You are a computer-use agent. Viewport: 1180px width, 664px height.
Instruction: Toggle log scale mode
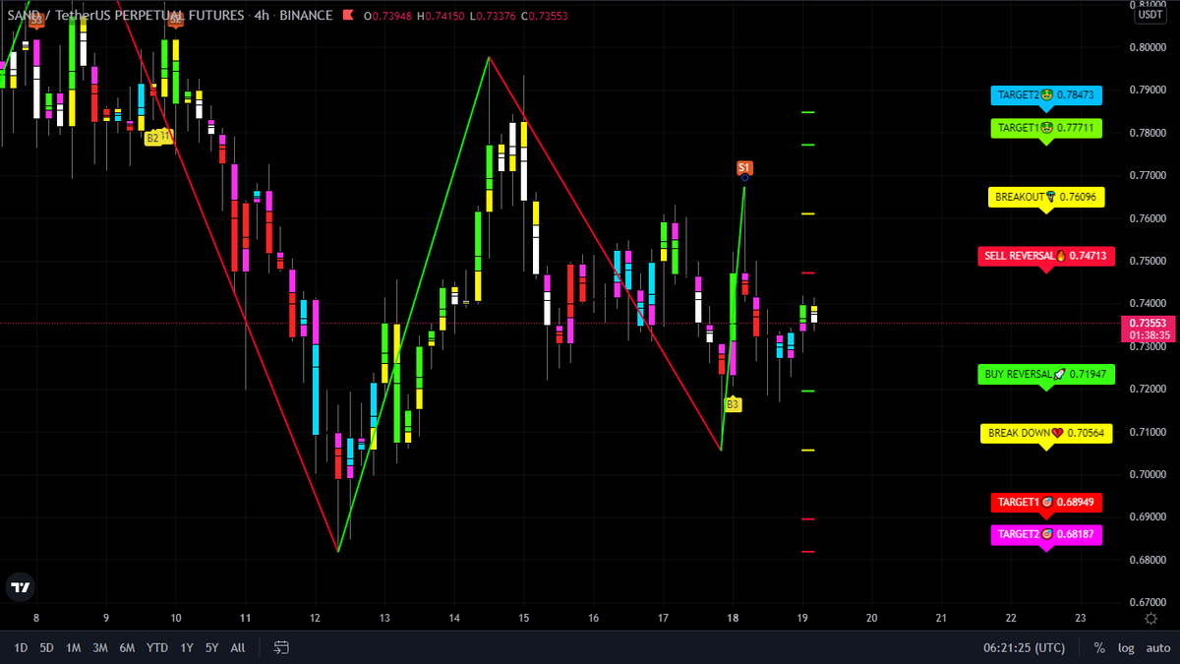pos(1125,647)
